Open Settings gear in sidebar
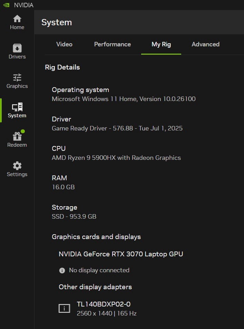The image size is (244, 329). click(x=17, y=169)
